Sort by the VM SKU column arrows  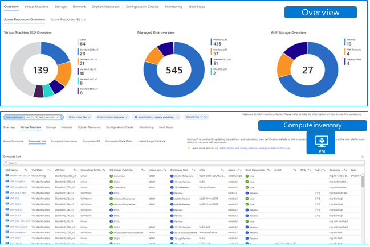point(75,171)
